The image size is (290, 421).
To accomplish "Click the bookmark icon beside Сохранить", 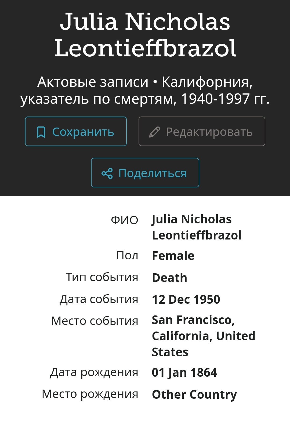I will [x=41, y=132].
